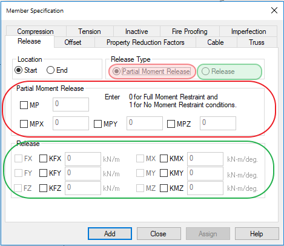Viewport: 284px width, 246px height.
Task: Focus the KMX stiffness input field
Action: coord(205,159)
